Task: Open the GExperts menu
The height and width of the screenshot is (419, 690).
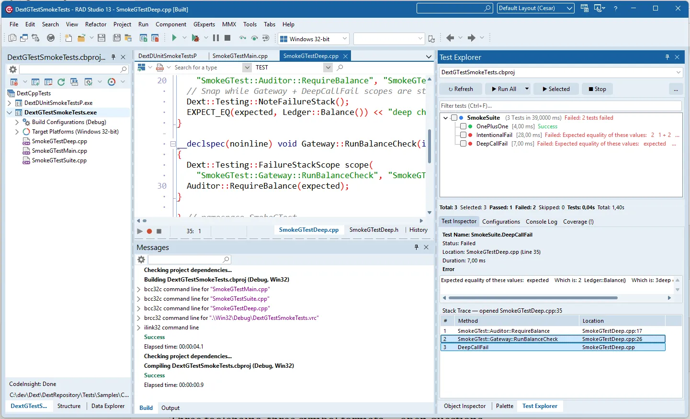Action: click(204, 24)
